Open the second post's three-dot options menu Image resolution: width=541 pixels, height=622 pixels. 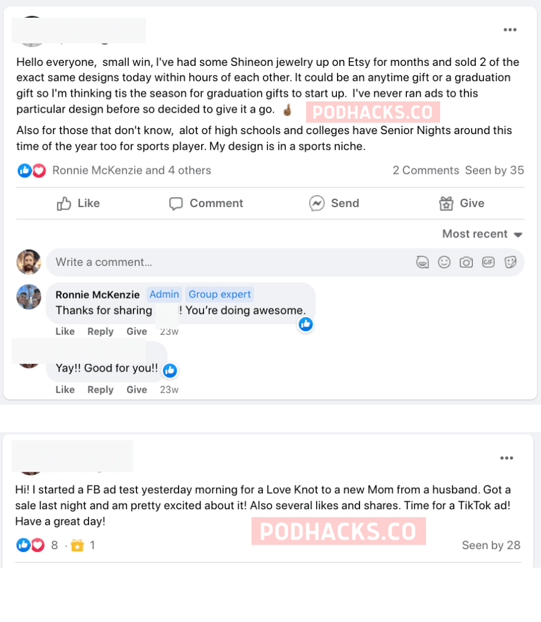click(507, 458)
